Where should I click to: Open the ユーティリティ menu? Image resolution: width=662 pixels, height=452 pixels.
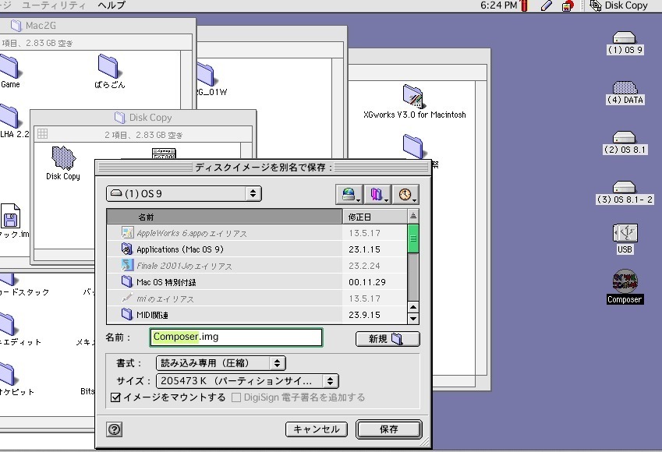(x=54, y=5)
